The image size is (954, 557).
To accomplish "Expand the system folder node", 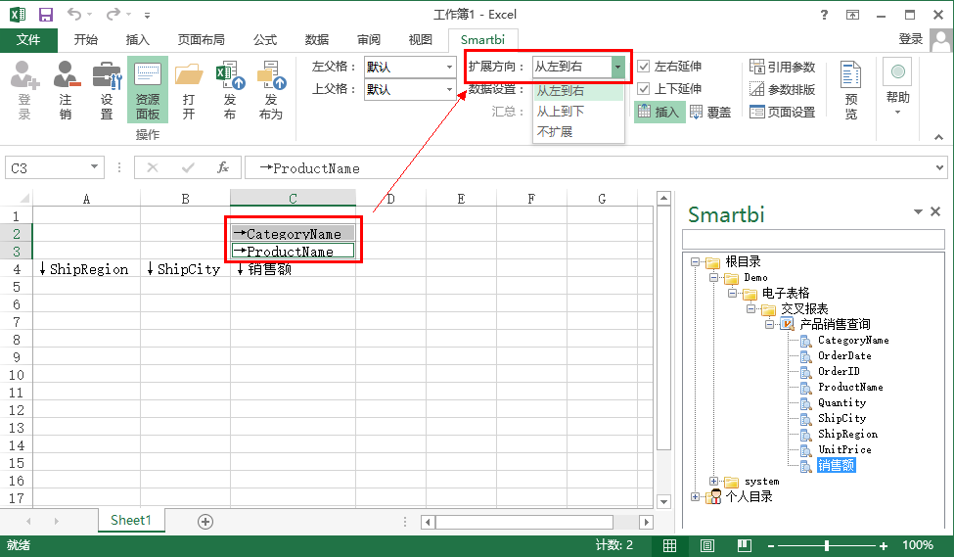I will [713, 481].
